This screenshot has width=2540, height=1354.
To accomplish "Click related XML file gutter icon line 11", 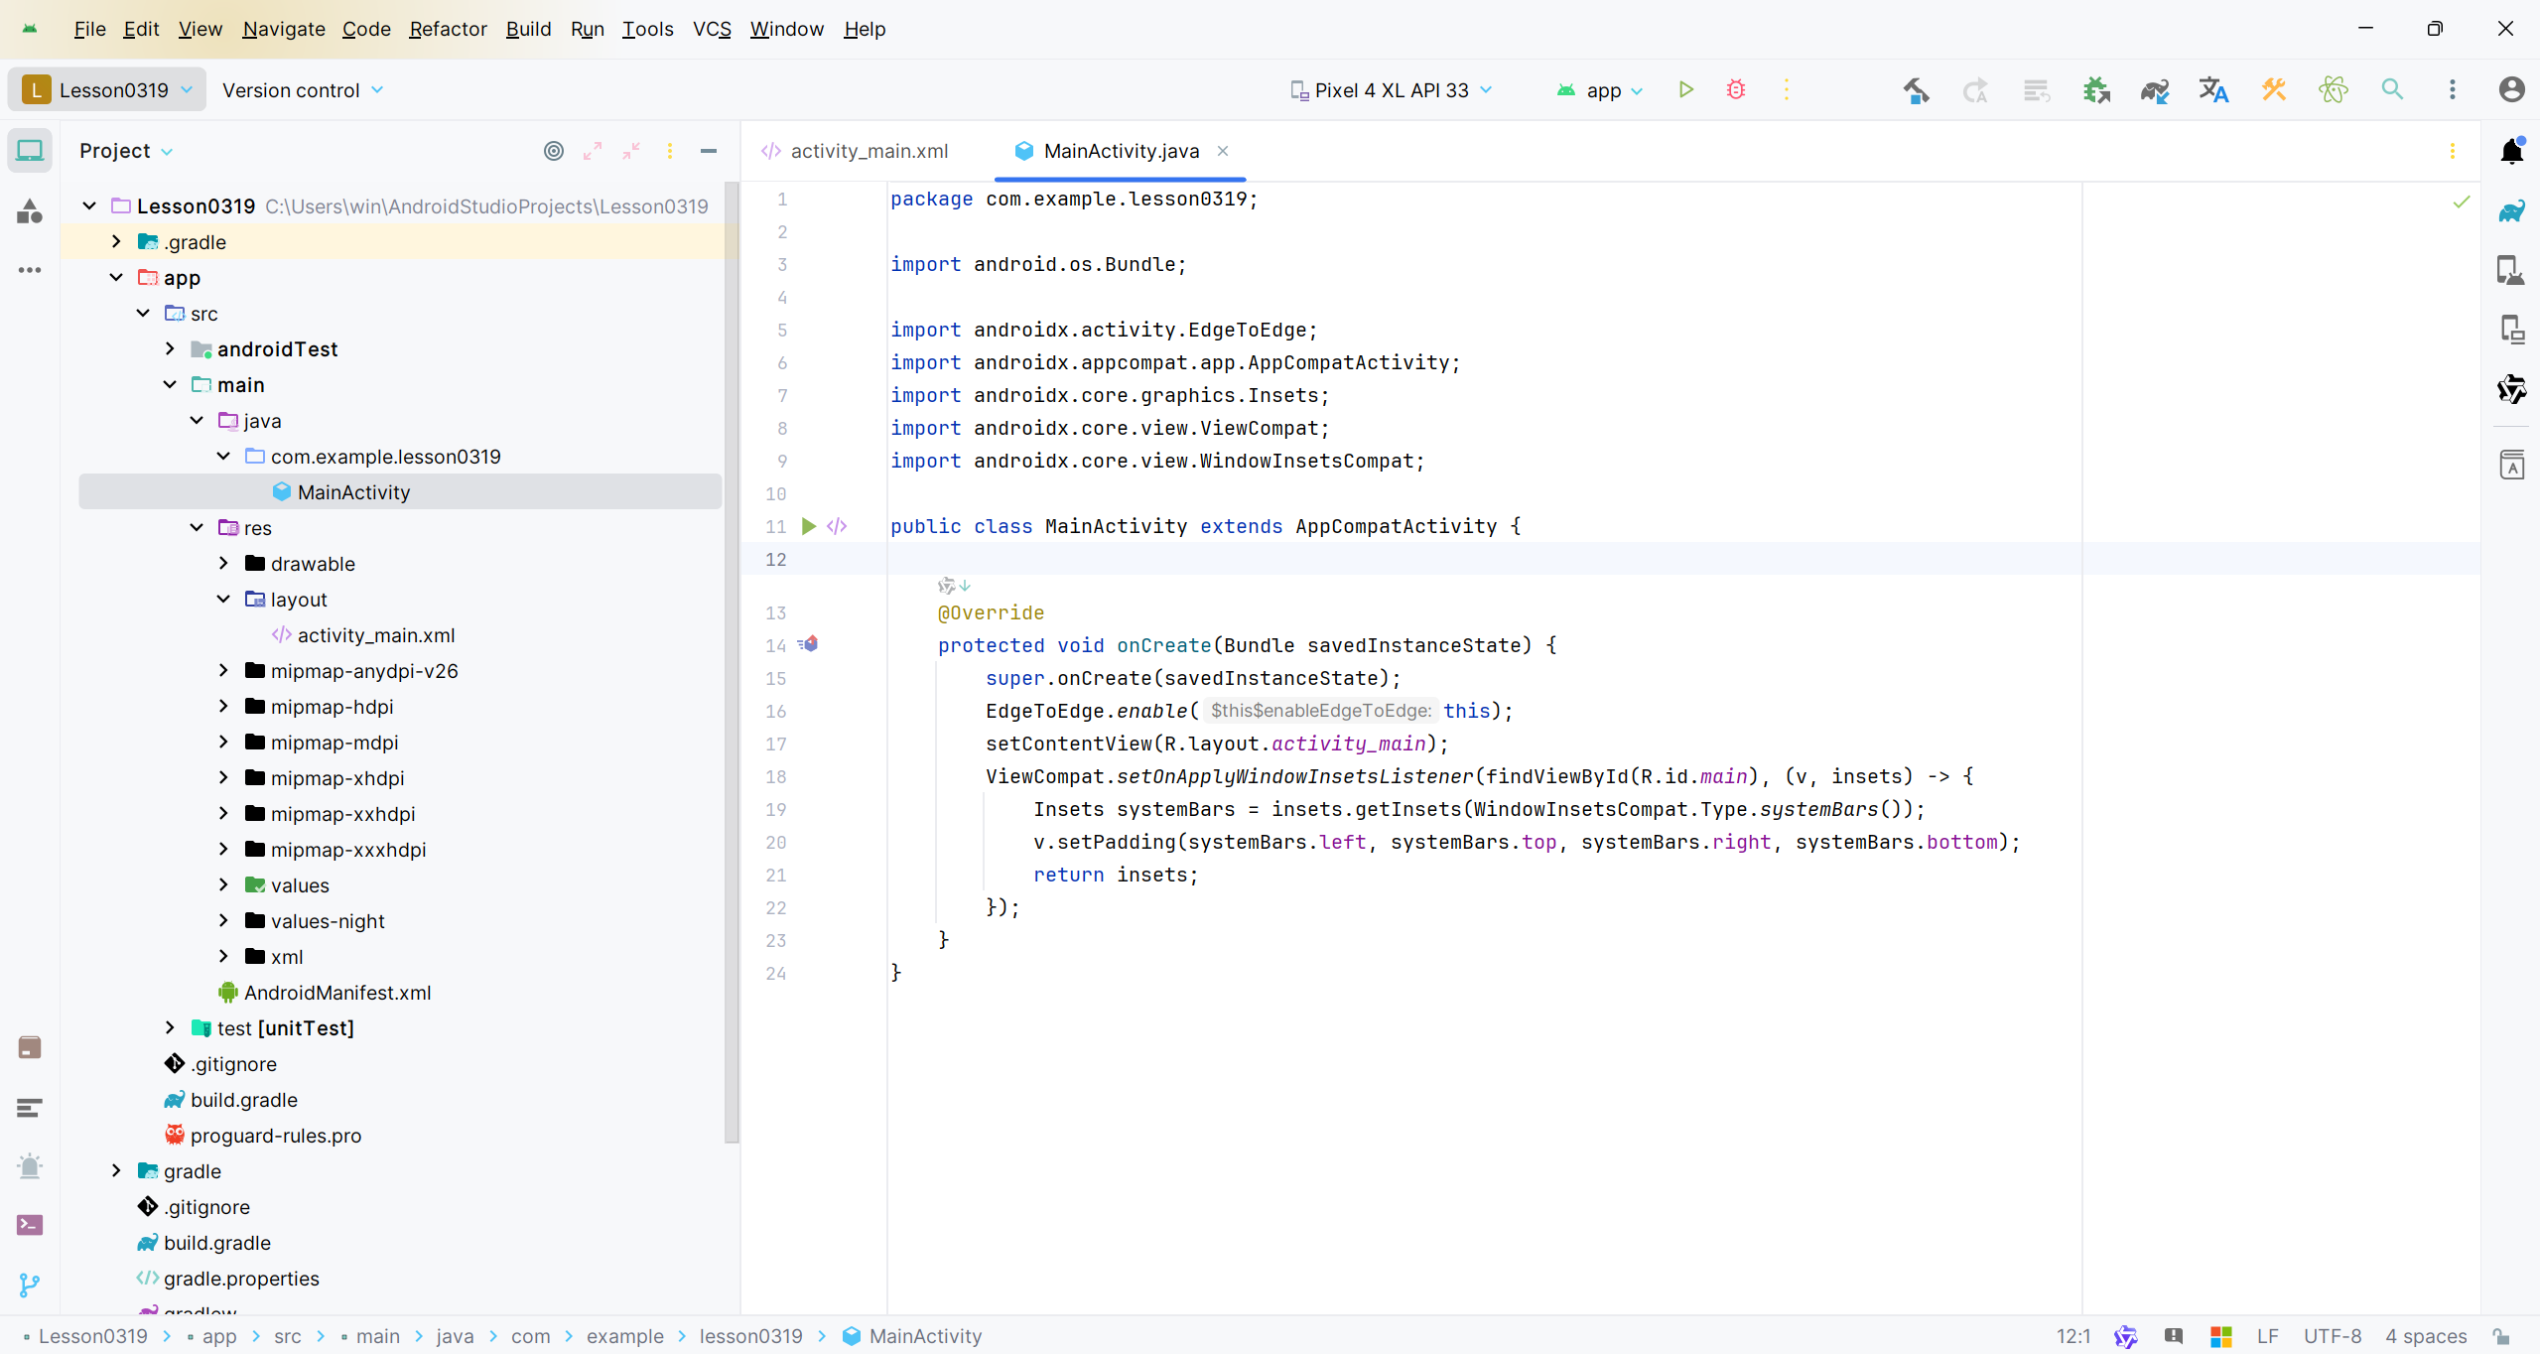I will 837,526.
